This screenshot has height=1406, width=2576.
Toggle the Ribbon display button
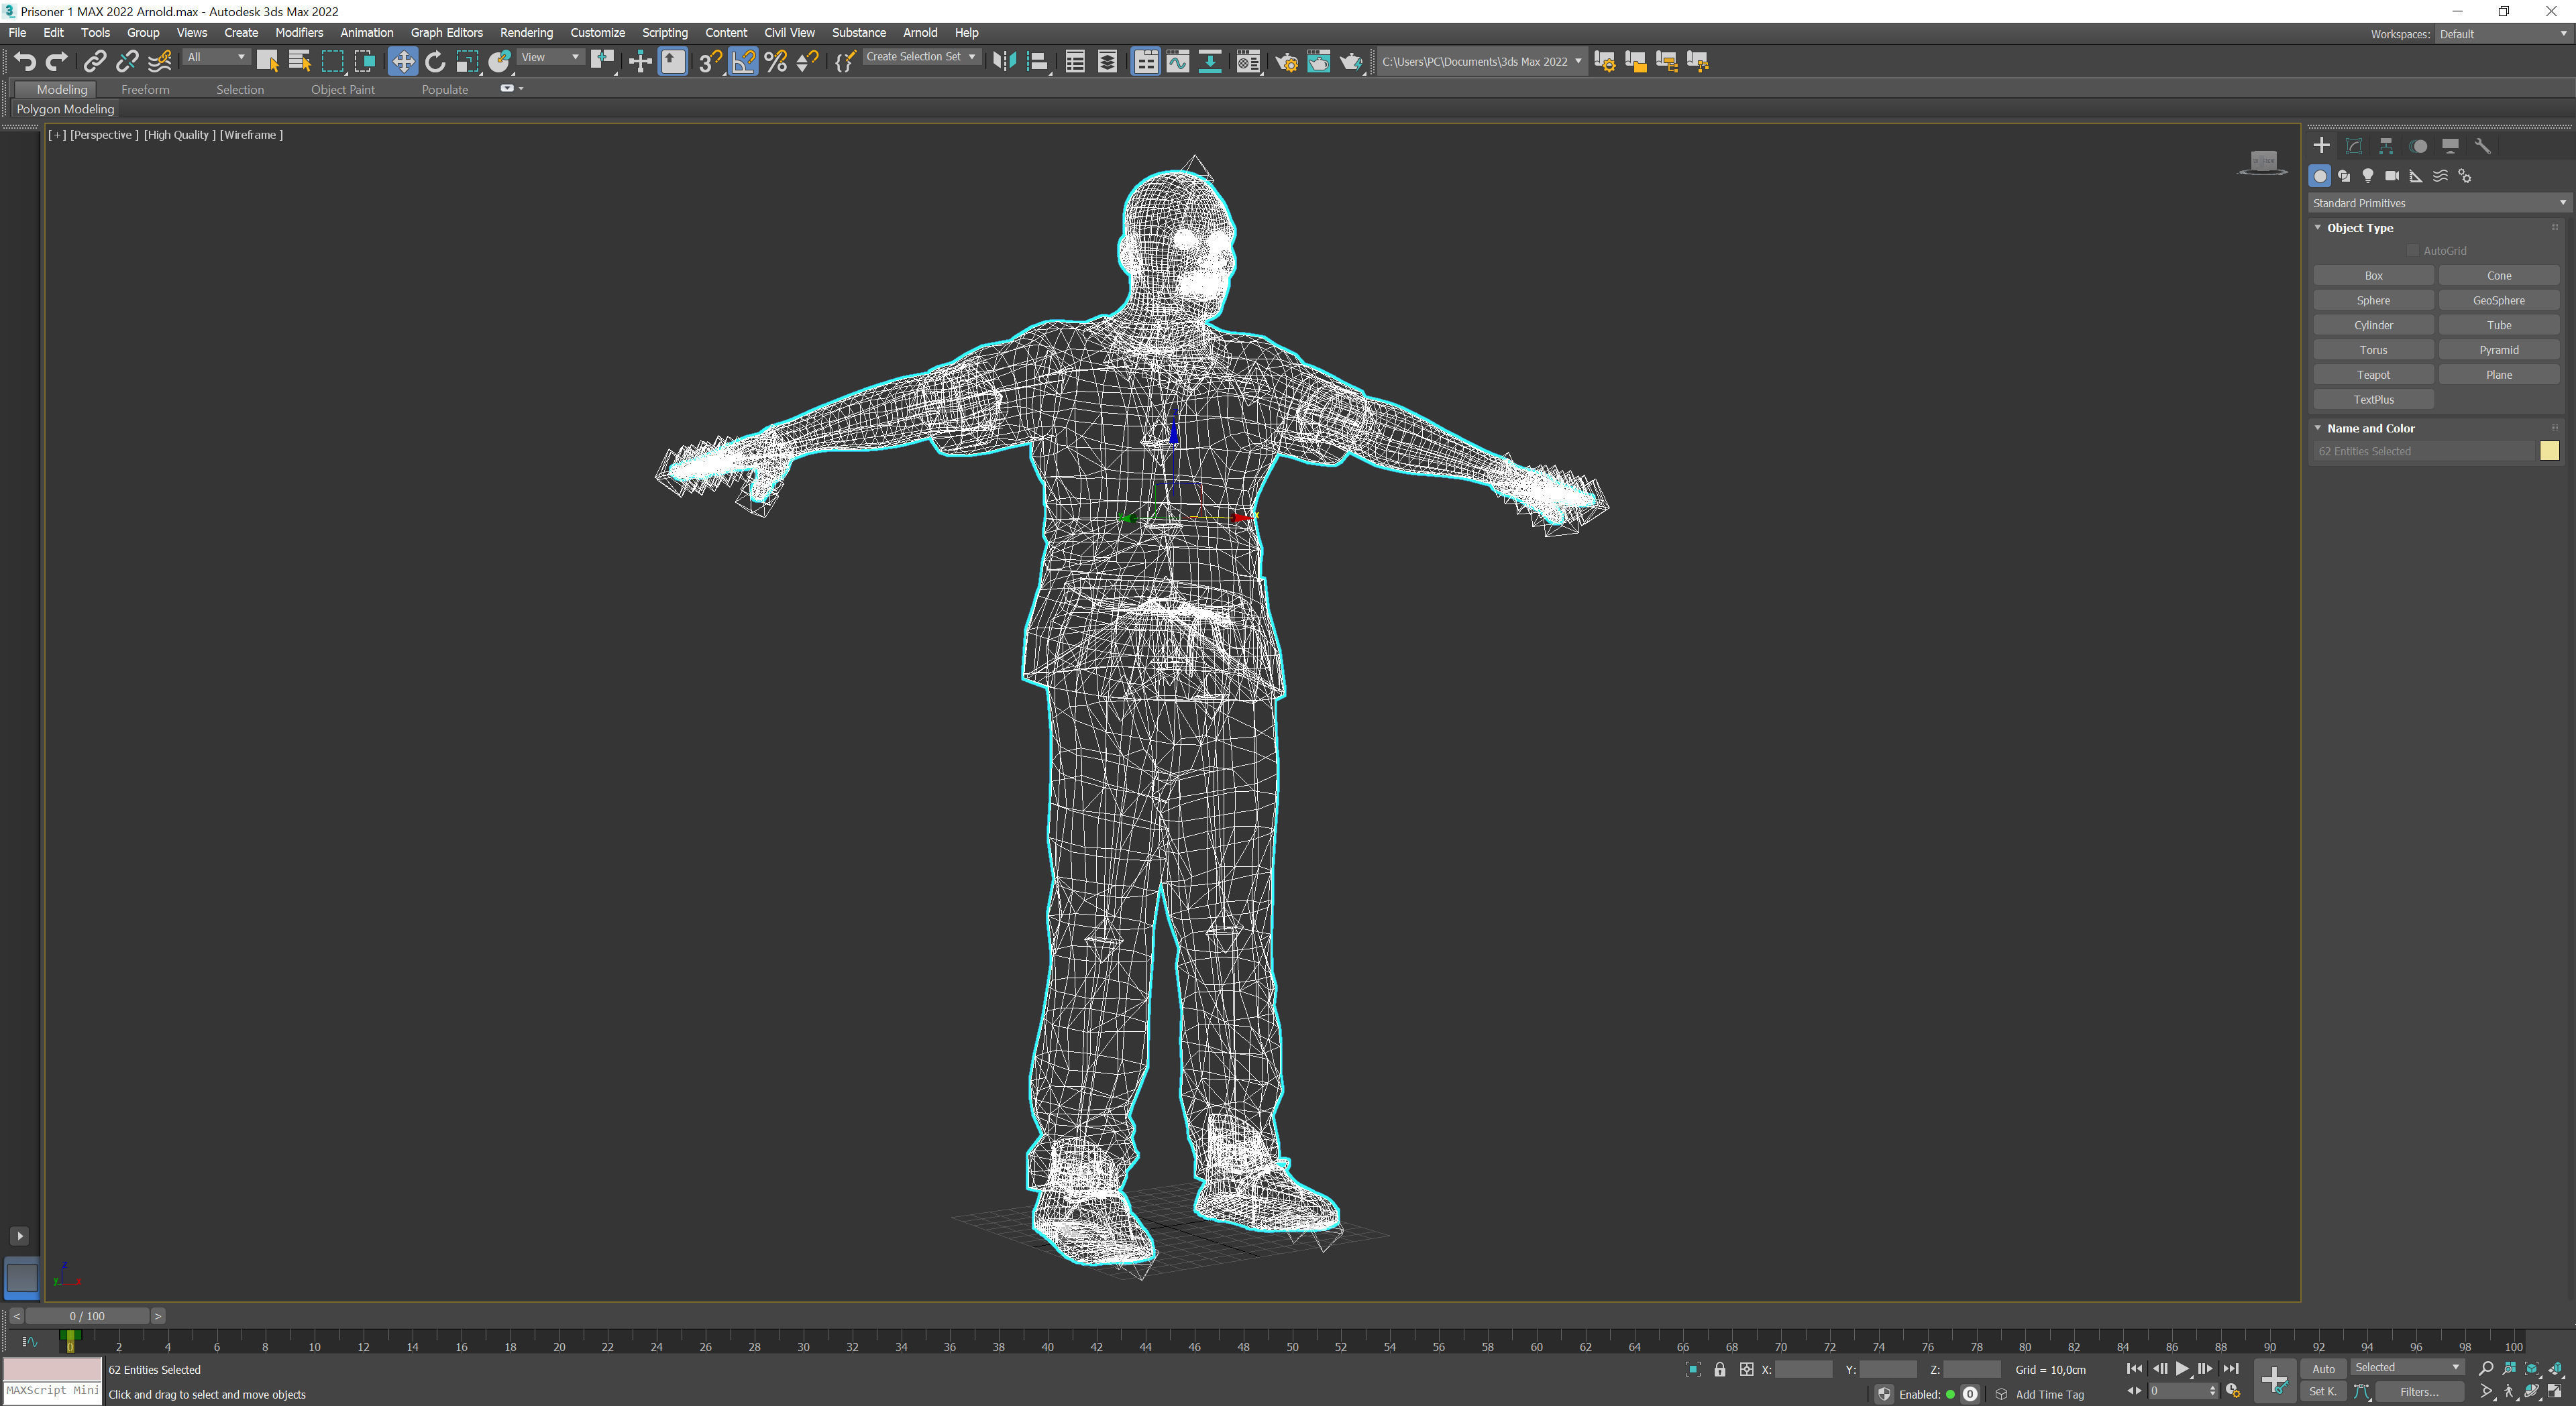tap(1145, 62)
